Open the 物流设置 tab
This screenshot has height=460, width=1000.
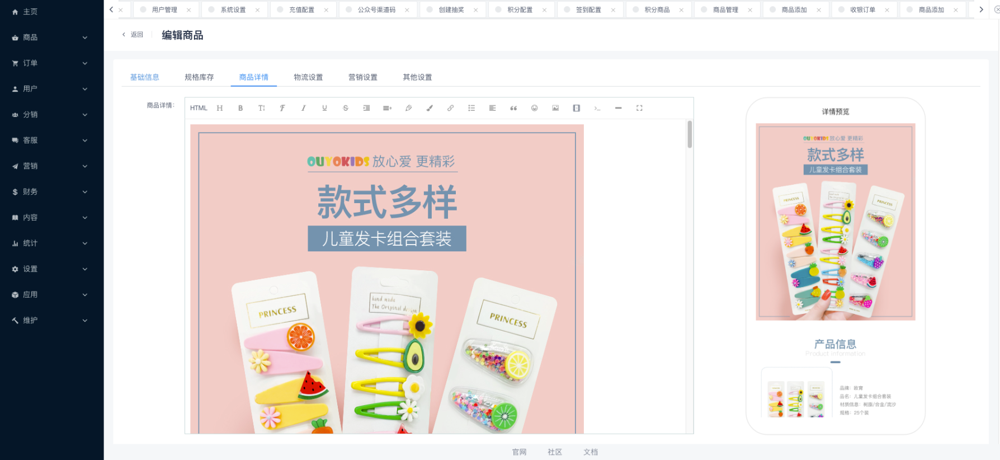pos(308,77)
